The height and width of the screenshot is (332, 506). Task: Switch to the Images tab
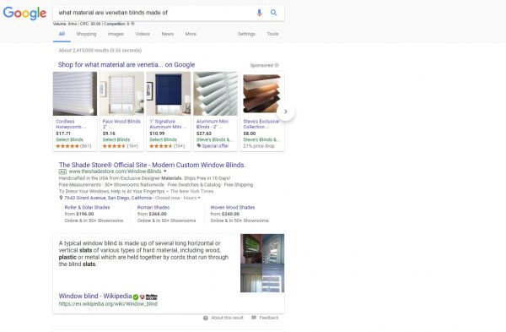[x=116, y=34]
